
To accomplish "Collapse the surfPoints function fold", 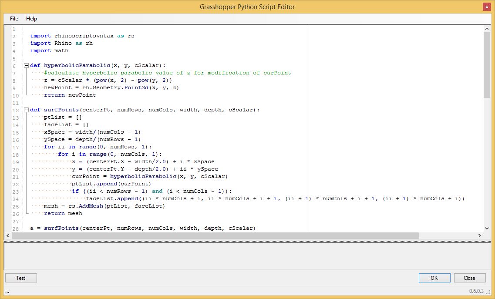I will [x=26, y=110].
